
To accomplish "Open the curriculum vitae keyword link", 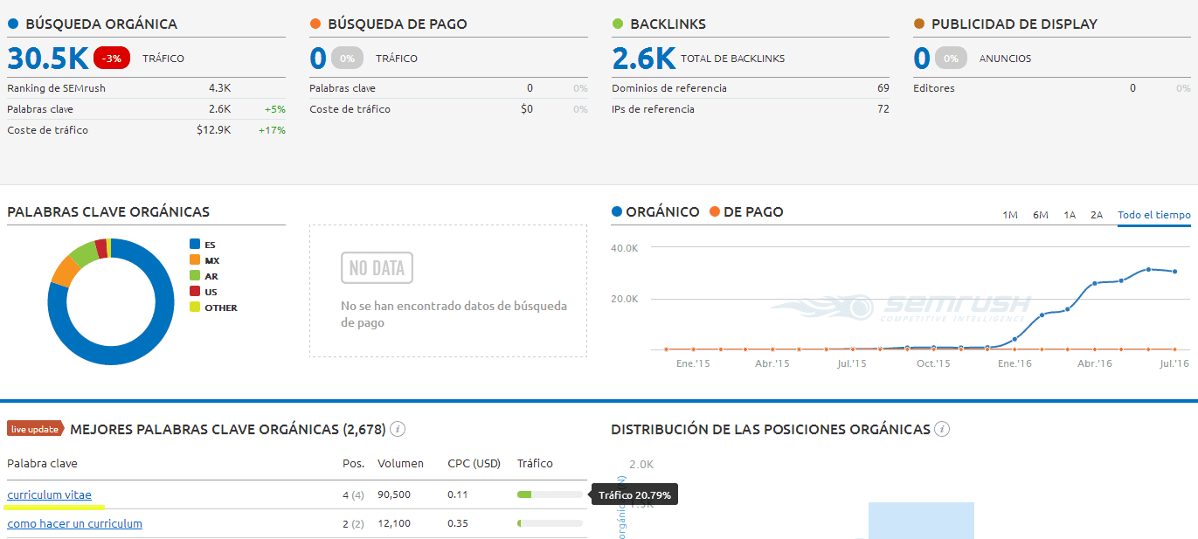I will pos(49,495).
